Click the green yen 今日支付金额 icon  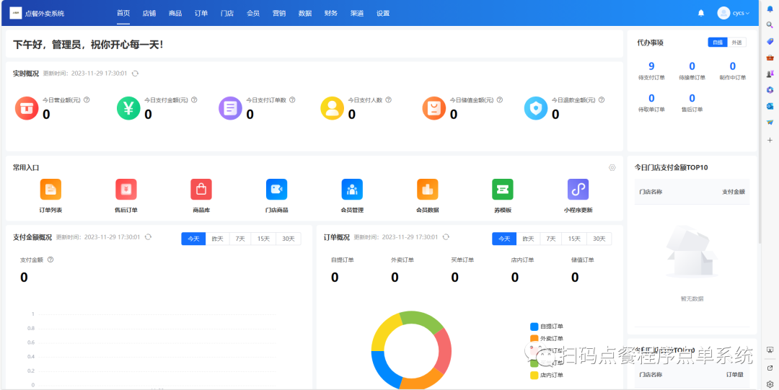pyautogui.click(x=128, y=108)
